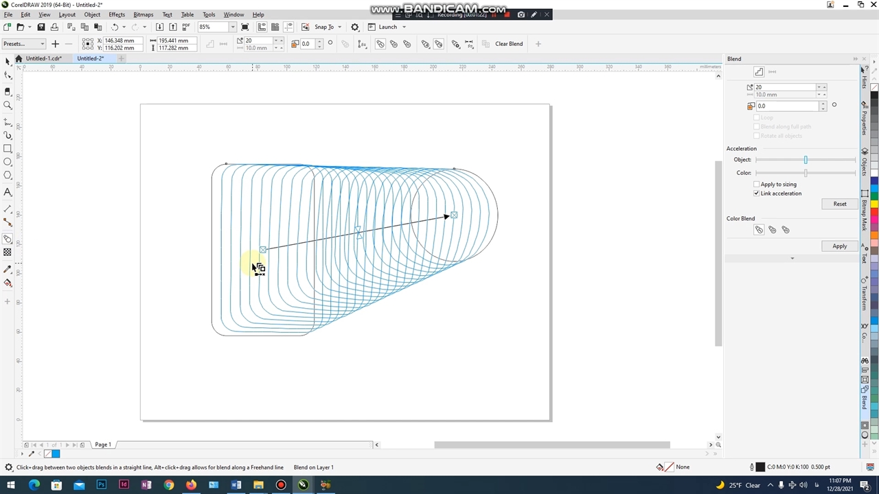Click the Apply button in Blend docker
This screenshot has width=879, height=494.
[x=839, y=246]
